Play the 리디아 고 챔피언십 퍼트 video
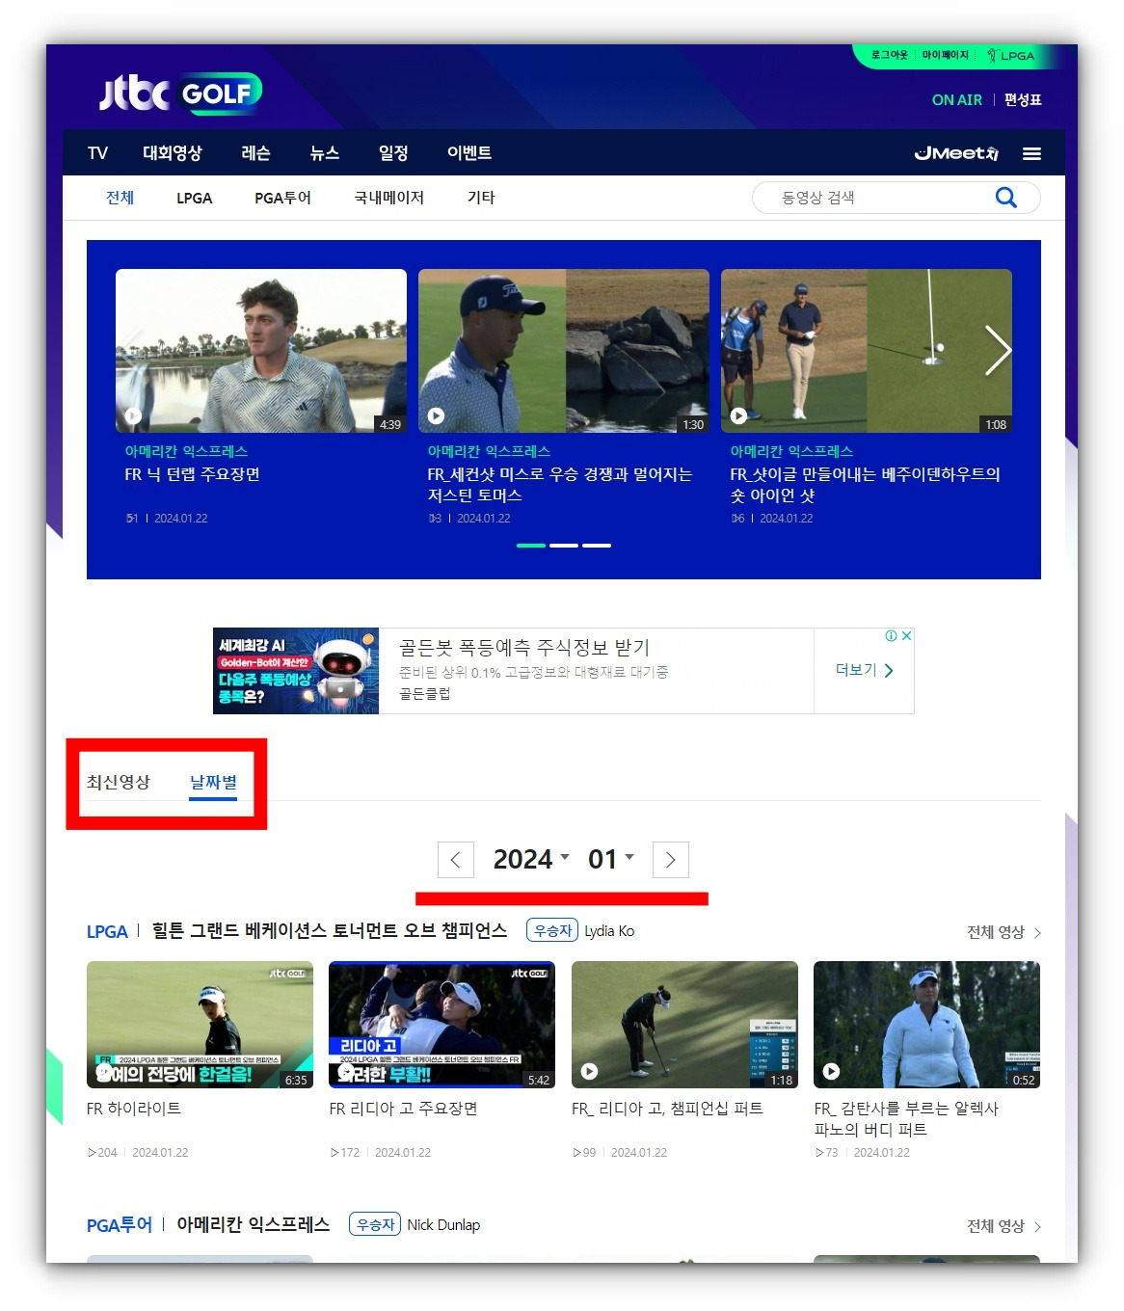Screen dimensions: 1124x1311 (x=589, y=1072)
